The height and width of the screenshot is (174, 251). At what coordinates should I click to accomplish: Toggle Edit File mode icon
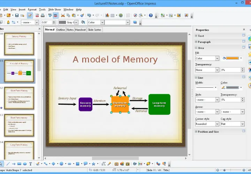pyautogui.click(x=30, y=15)
